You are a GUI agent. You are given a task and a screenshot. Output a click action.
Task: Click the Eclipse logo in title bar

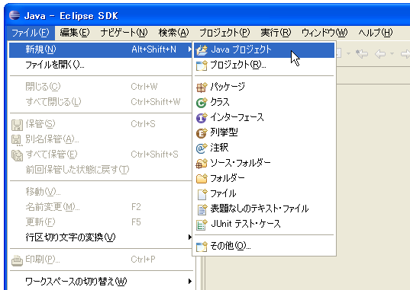coord(15,15)
